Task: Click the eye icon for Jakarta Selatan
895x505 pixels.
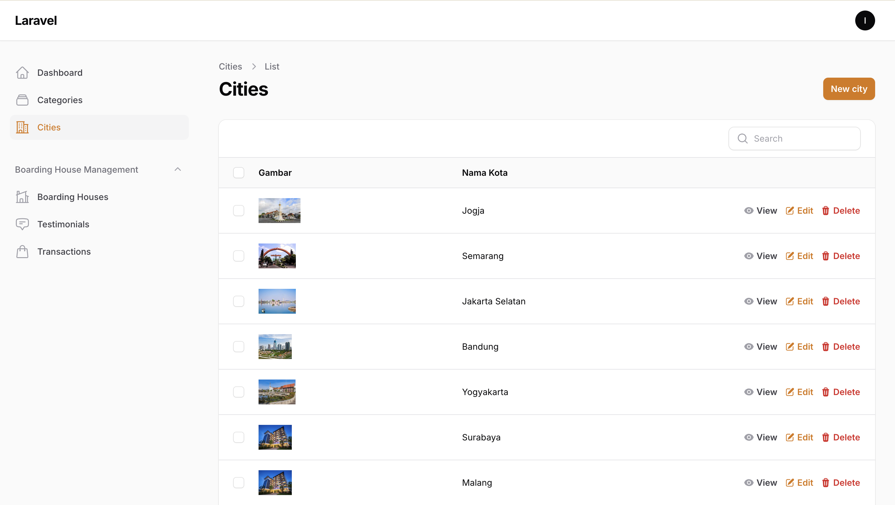Action: coord(749,302)
